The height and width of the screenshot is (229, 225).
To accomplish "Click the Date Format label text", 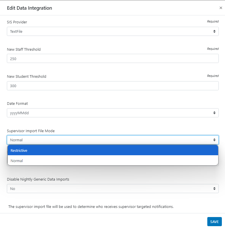I will click(17, 103).
